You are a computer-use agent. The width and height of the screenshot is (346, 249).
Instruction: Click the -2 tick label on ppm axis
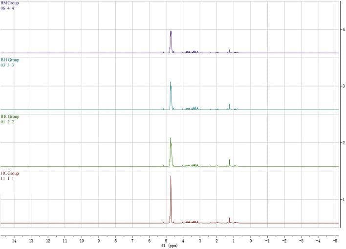pyautogui.click(x=284, y=241)
